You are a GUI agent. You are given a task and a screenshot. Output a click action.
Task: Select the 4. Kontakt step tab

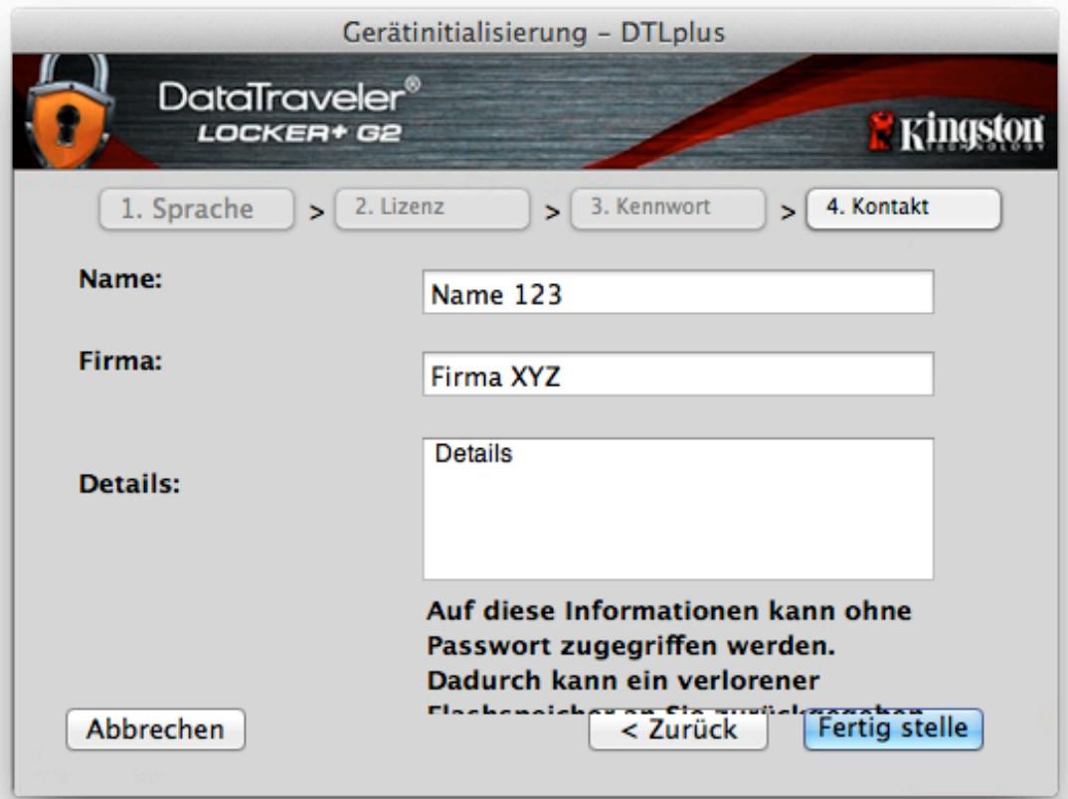pyautogui.click(x=903, y=209)
